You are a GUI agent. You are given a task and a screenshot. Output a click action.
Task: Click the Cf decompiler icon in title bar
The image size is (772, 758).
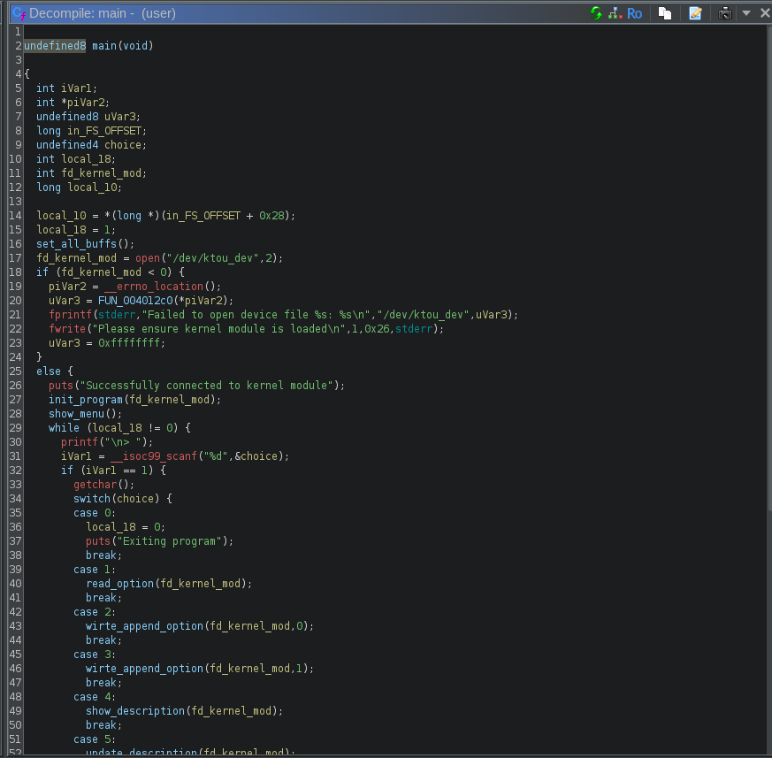coord(18,13)
